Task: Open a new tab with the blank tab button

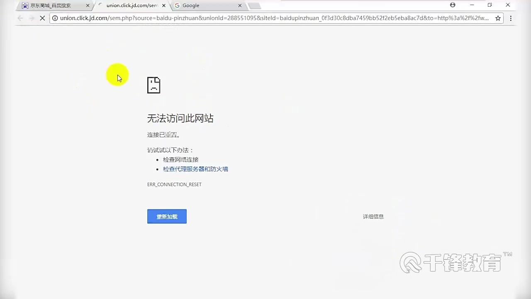Action: (254, 5)
